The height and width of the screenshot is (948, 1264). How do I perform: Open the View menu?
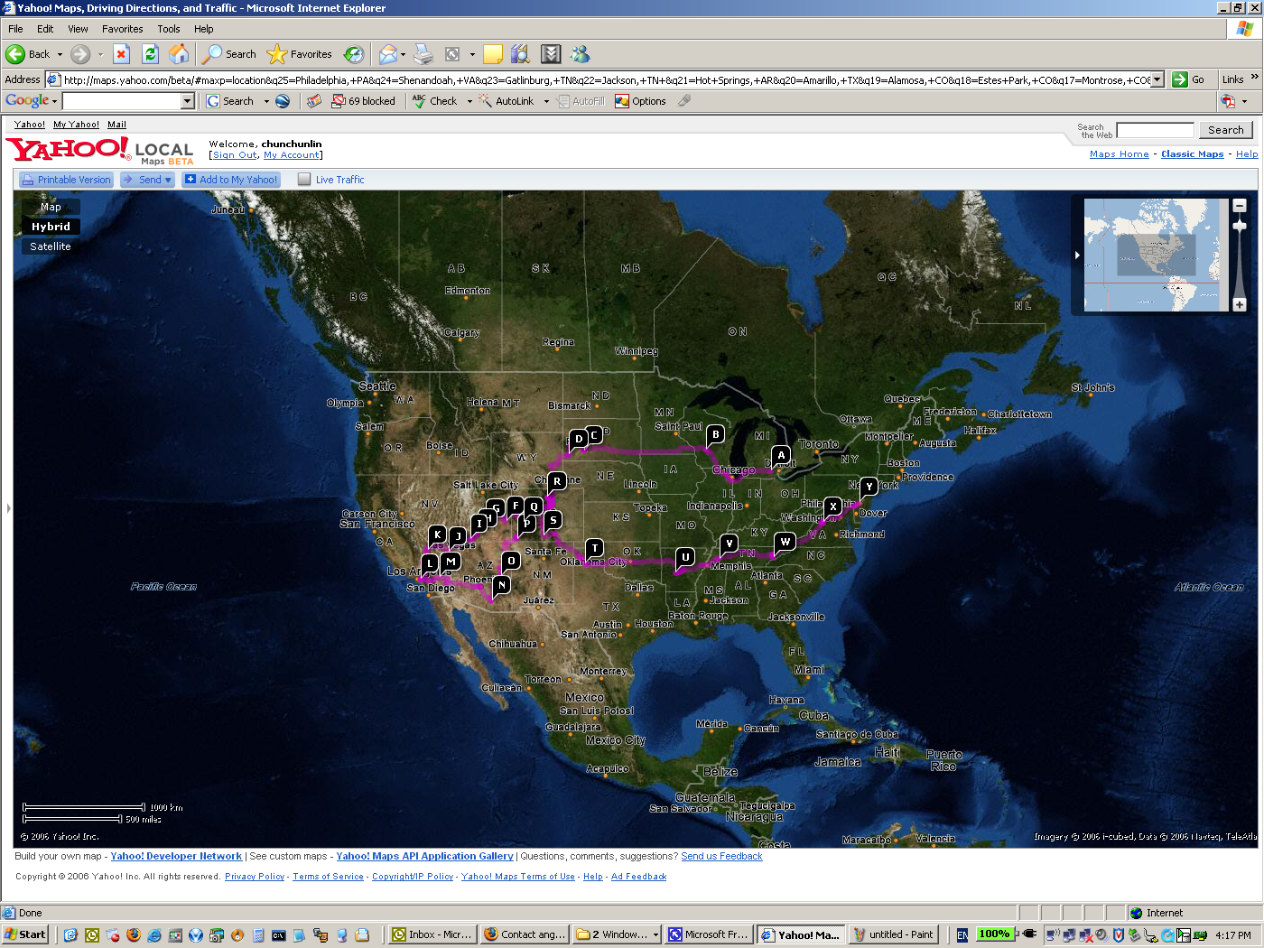click(x=78, y=29)
